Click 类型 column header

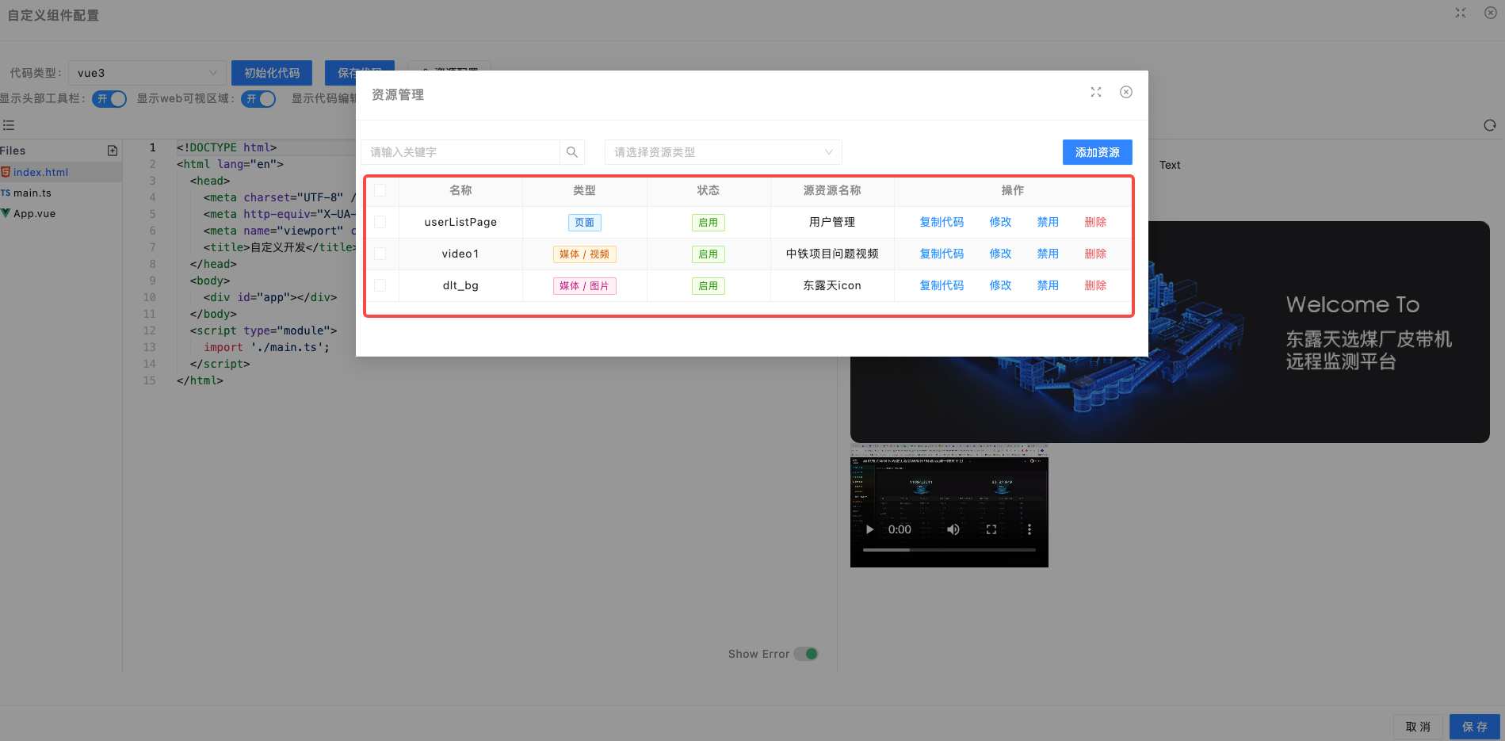click(x=584, y=190)
